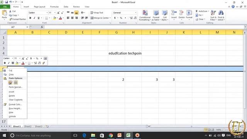Viewport: 247px width, 139px height.
Task: Apply the ribbon Font Color red A
Action: tap(60, 18)
